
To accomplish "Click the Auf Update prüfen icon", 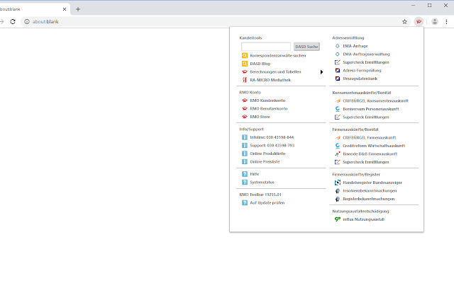I will [x=245, y=203].
